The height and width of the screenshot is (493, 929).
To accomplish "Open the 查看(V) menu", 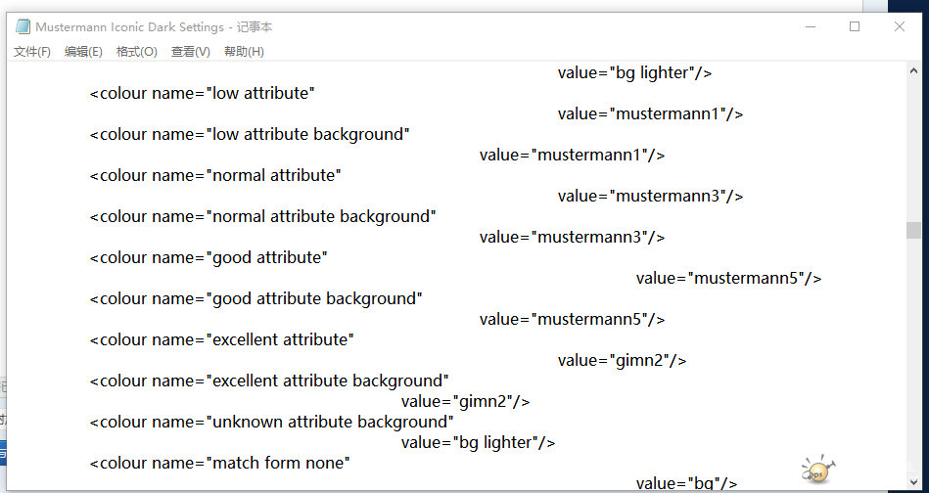I will click(x=190, y=52).
